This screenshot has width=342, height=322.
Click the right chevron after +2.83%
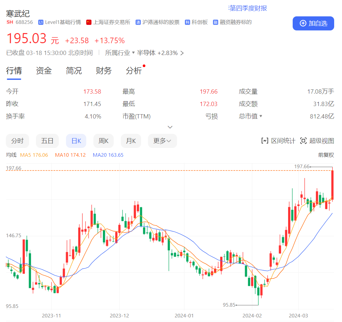point(182,53)
